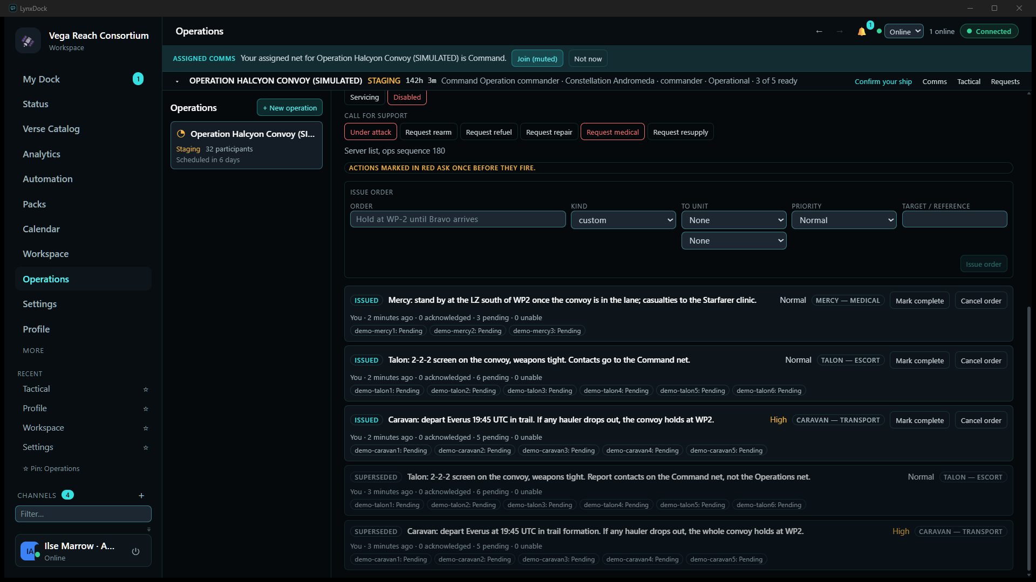Image resolution: width=1036 pixels, height=582 pixels.
Task: Click the Target / Reference input field
Action: (x=954, y=219)
